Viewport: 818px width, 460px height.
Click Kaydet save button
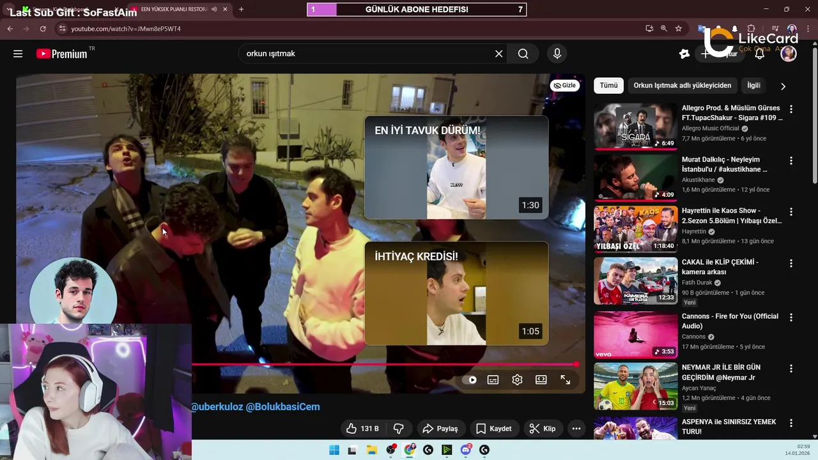tap(494, 429)
